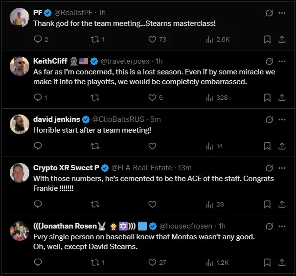The image size is (296, 276).
Task: Reply to PF's team meeting tweet
Action: coord(38,40)
